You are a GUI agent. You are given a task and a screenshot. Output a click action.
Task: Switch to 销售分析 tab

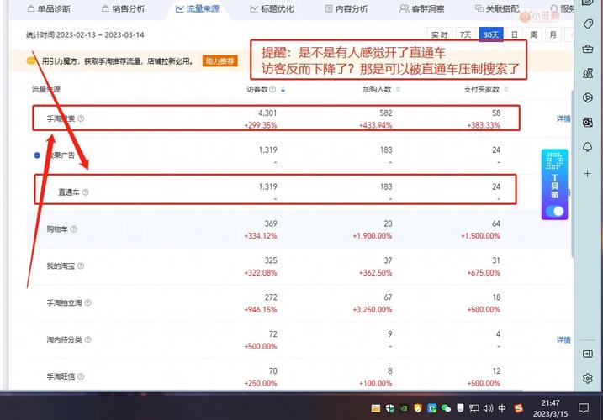pyautogui.click(x=124, y=8)
